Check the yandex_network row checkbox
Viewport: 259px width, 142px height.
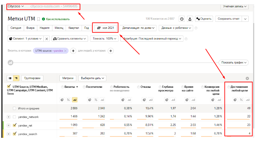[14, 117]
